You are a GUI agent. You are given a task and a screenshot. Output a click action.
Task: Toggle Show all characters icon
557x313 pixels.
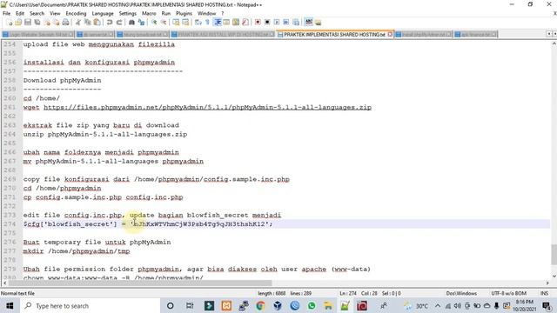tap(207, 23)
